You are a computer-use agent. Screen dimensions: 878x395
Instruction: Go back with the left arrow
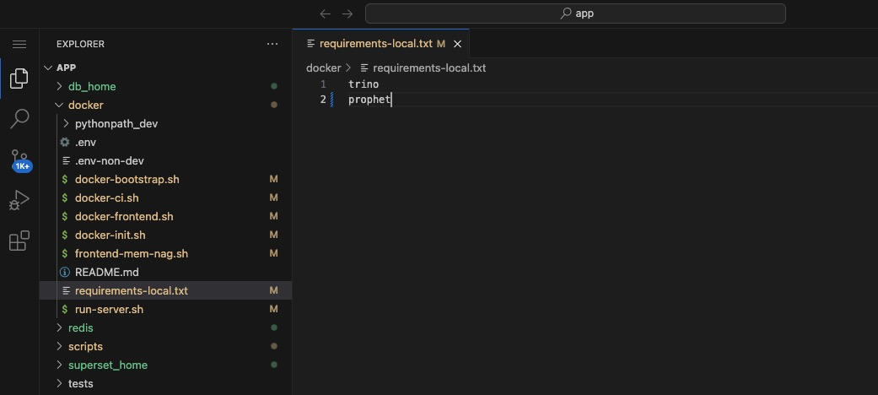pyautogui.click(x=326, y=14)
